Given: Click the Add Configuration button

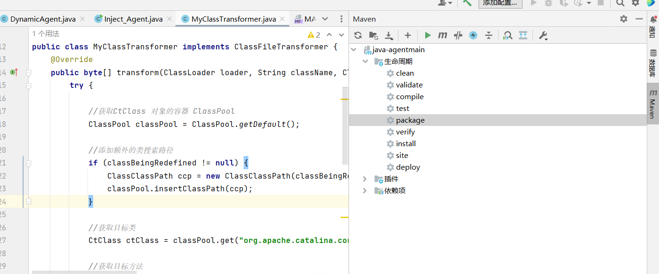Looking at the screenshot, I should point(500,3).
